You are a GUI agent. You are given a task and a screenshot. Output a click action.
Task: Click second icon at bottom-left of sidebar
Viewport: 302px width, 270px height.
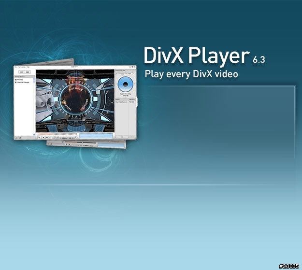[20, 138]
